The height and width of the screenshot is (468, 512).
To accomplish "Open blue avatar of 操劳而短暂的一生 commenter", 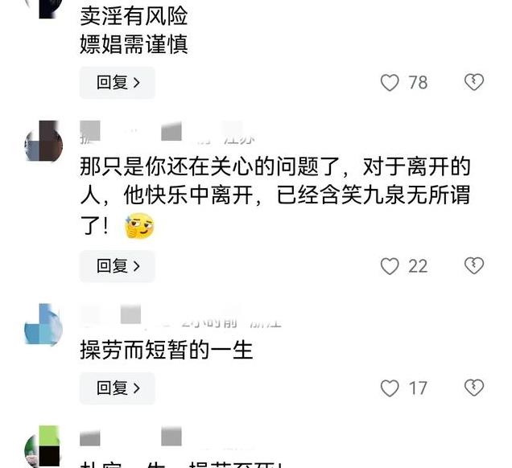I will (x=43, y=325).
